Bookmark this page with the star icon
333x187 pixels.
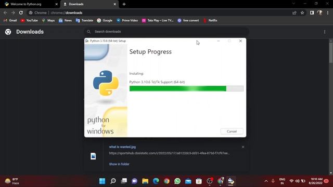[302, 13]
